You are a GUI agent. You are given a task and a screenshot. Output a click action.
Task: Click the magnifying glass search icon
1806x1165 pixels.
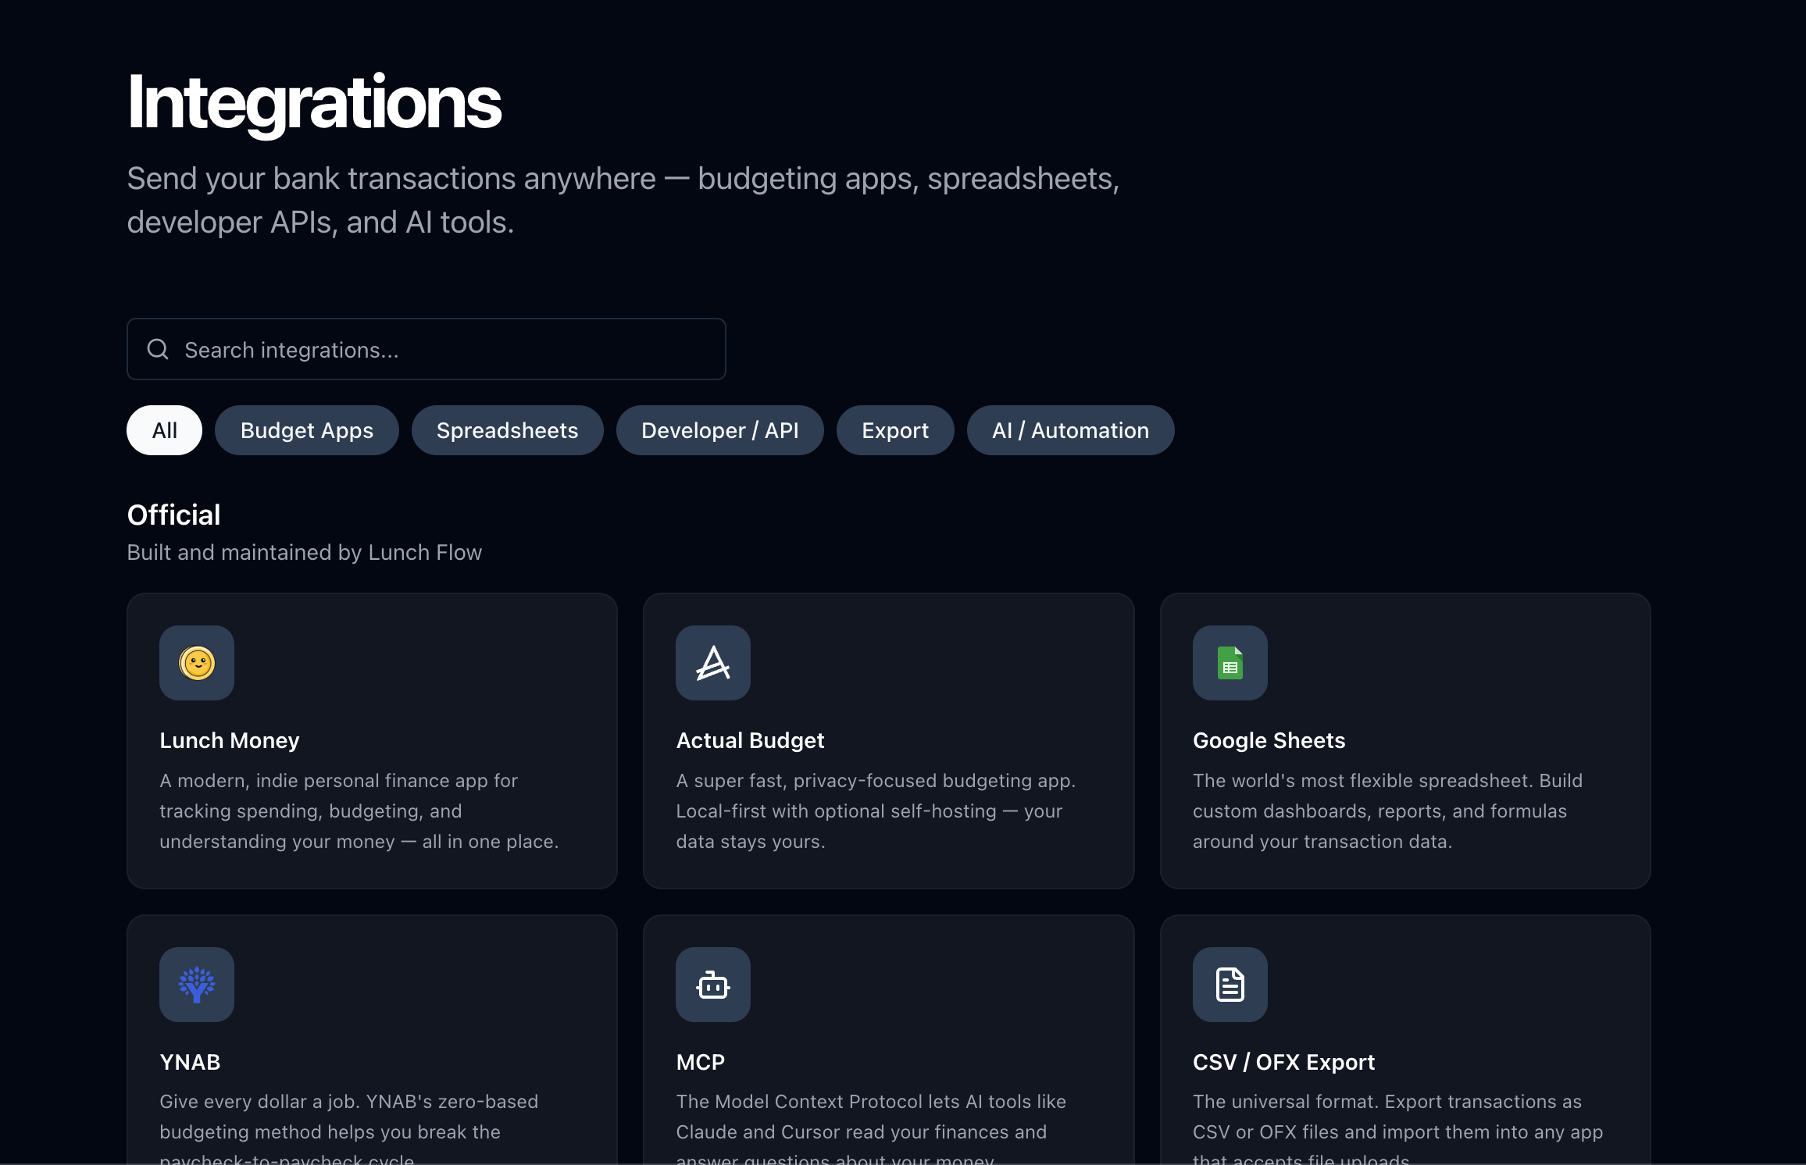pos(158,349)
